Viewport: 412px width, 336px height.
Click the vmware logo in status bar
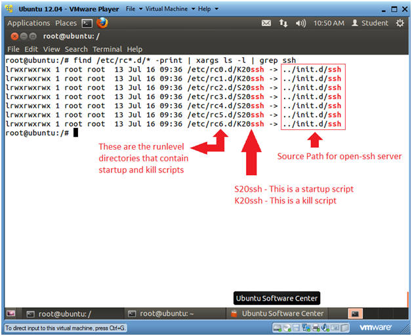375,327
